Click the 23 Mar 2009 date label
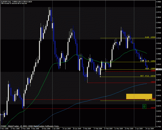The image size is (162, 130). click(x=129, y=129)
